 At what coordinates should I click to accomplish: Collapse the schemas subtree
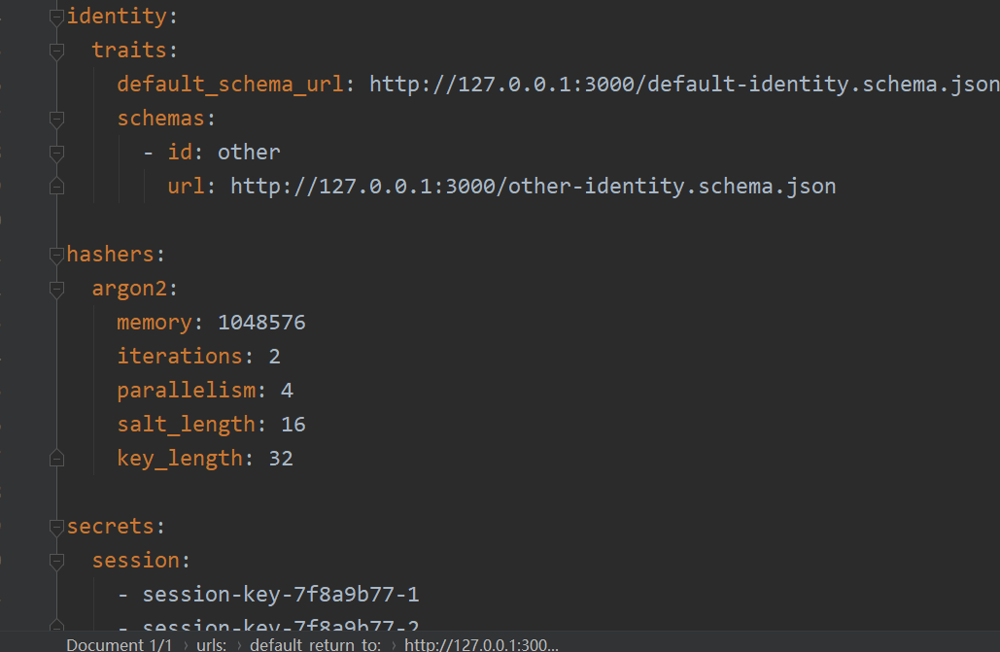56,120
